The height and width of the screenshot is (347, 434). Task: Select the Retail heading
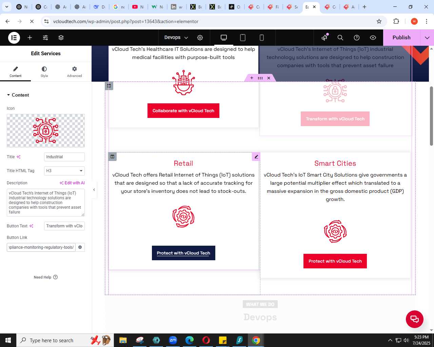point(183,163)
